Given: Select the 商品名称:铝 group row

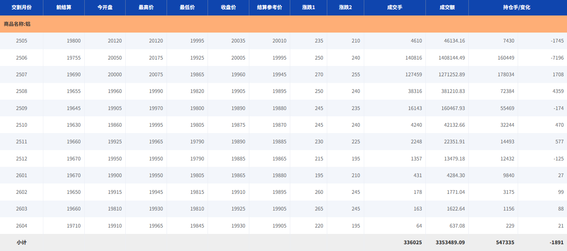Looking at the screenshot, I should (17, 24).
